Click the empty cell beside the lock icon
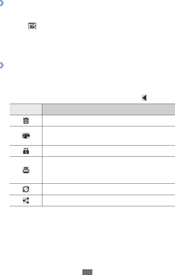175x275 pixels. pos(108,151)
